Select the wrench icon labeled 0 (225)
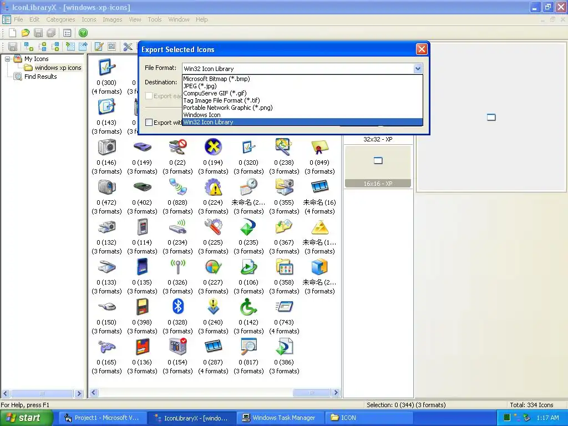568x426 pixels. click(213, 227)
